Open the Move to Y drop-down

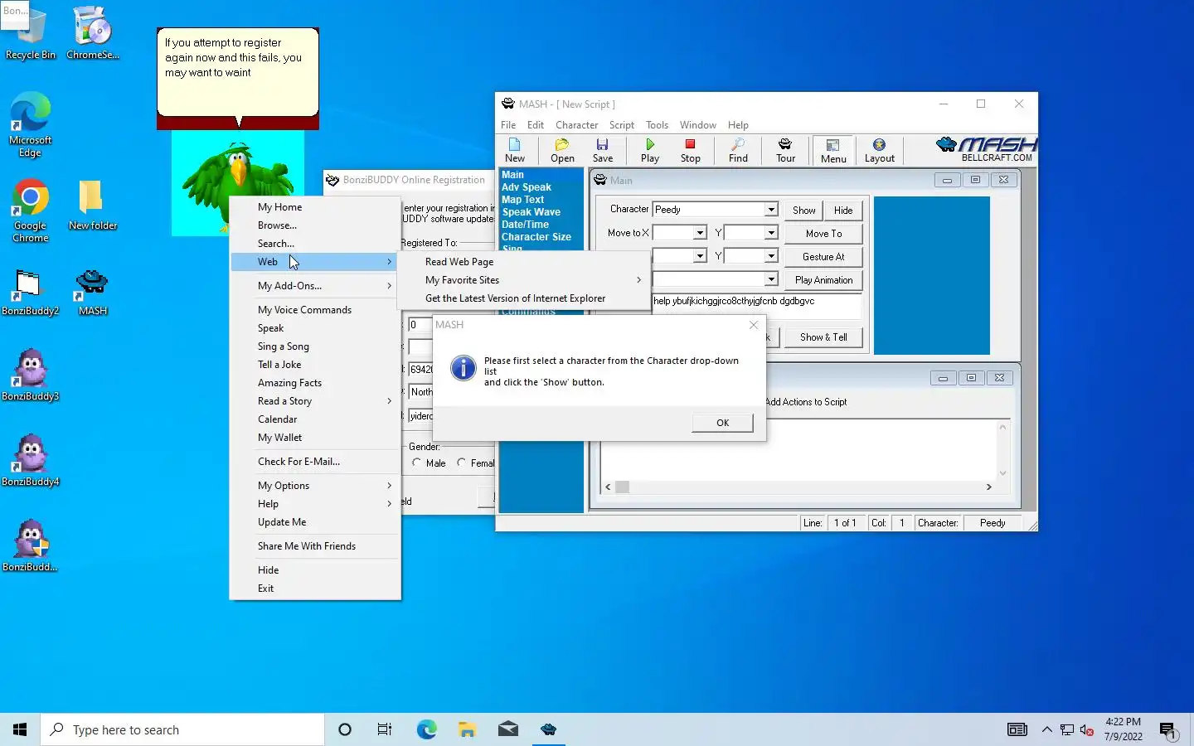[771, 233]
